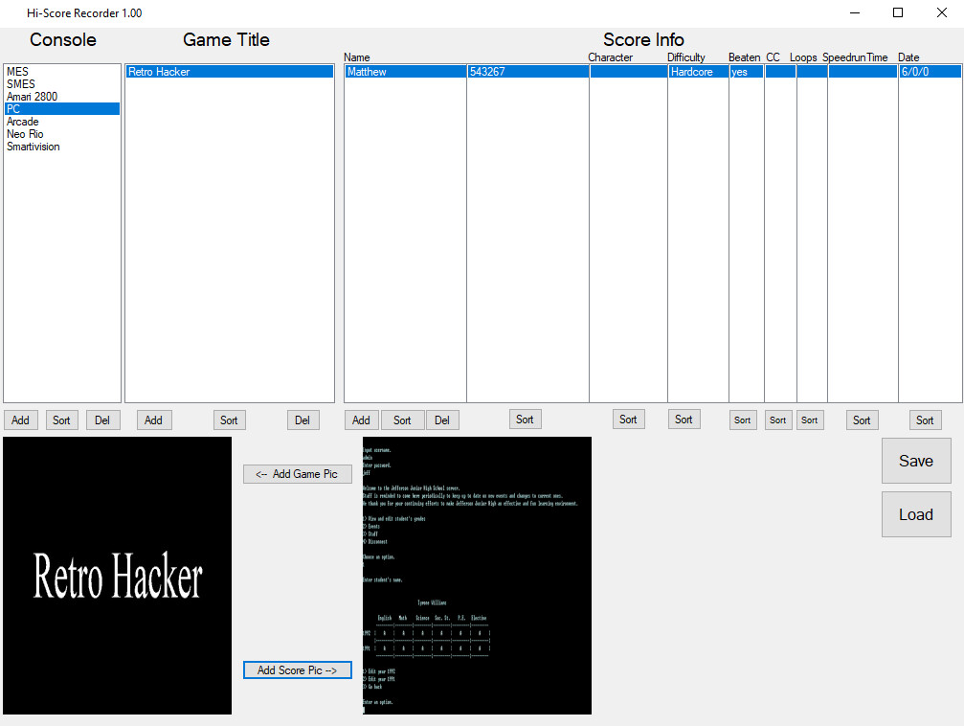Screen dimensions: 964x726
Task: Add a new console to the list
Action: (20, 419)
